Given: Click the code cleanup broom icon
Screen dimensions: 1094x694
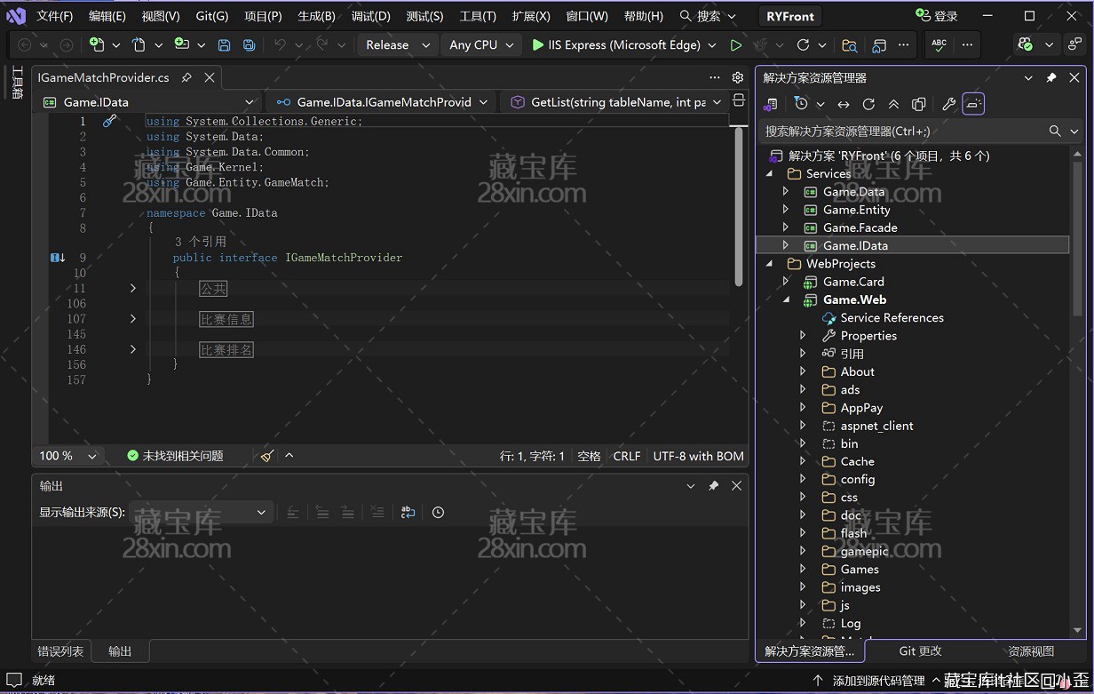Looking at the screenshot, I should pyautogui.click(x=267, y=456).
